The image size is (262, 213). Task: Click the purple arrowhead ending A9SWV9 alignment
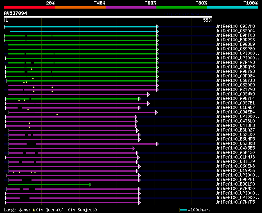point(149,95)
